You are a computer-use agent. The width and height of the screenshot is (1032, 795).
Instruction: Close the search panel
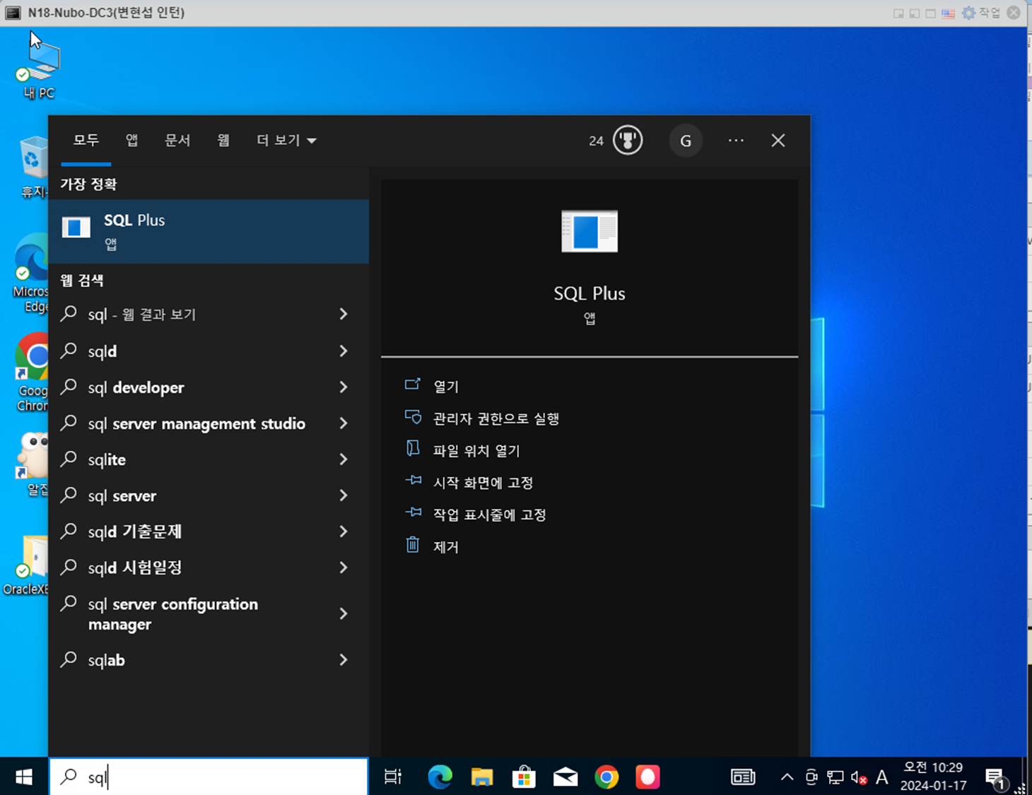coord(778,141)
